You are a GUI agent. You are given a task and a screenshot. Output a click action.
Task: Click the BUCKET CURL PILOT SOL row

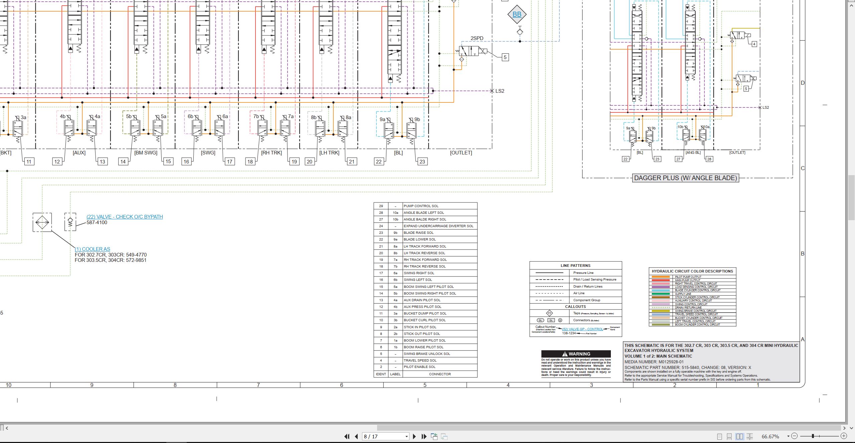(425, 320)
